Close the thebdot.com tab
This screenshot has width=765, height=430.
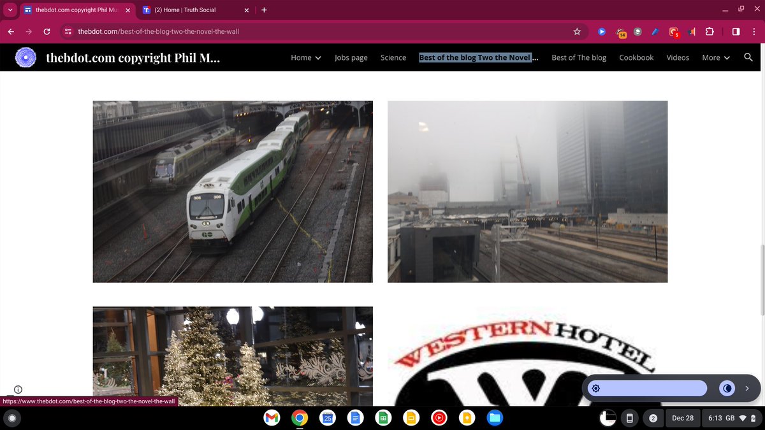coord(127,10)
